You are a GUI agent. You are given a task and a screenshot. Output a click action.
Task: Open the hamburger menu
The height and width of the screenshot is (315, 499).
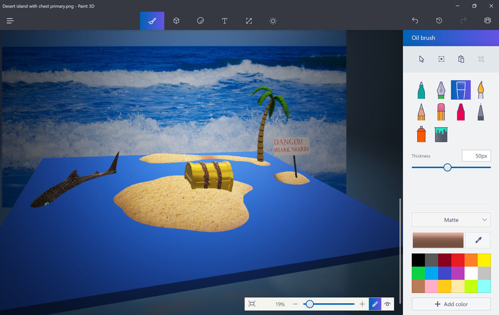10,21
